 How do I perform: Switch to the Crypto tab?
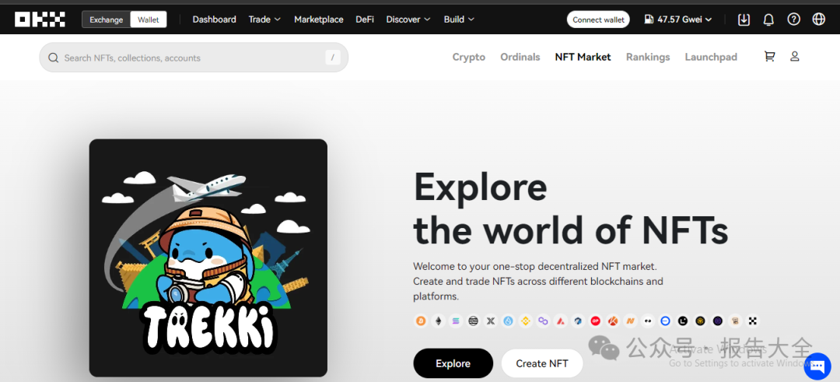point(469,57)
